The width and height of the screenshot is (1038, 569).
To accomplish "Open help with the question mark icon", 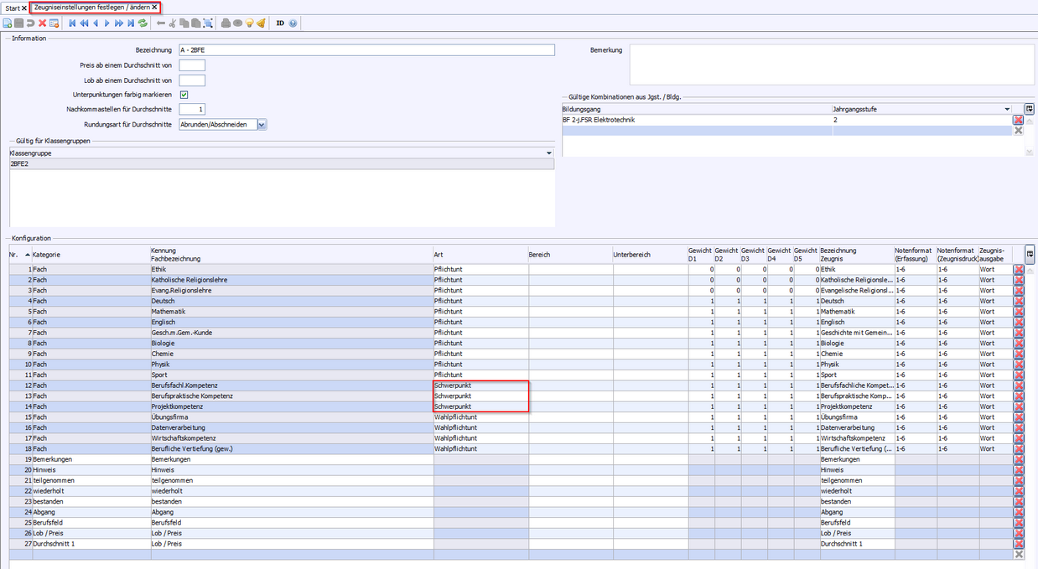I will pyautogui.click(x=293, y=23).
